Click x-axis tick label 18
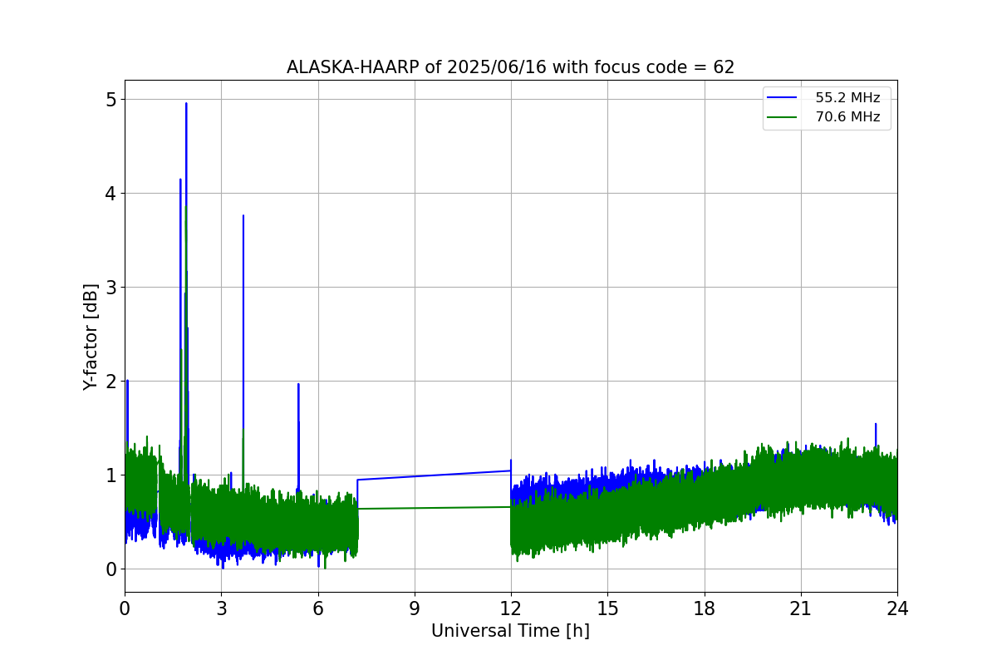The width and height of the screenshot is (997, 665). click(704, 608)
